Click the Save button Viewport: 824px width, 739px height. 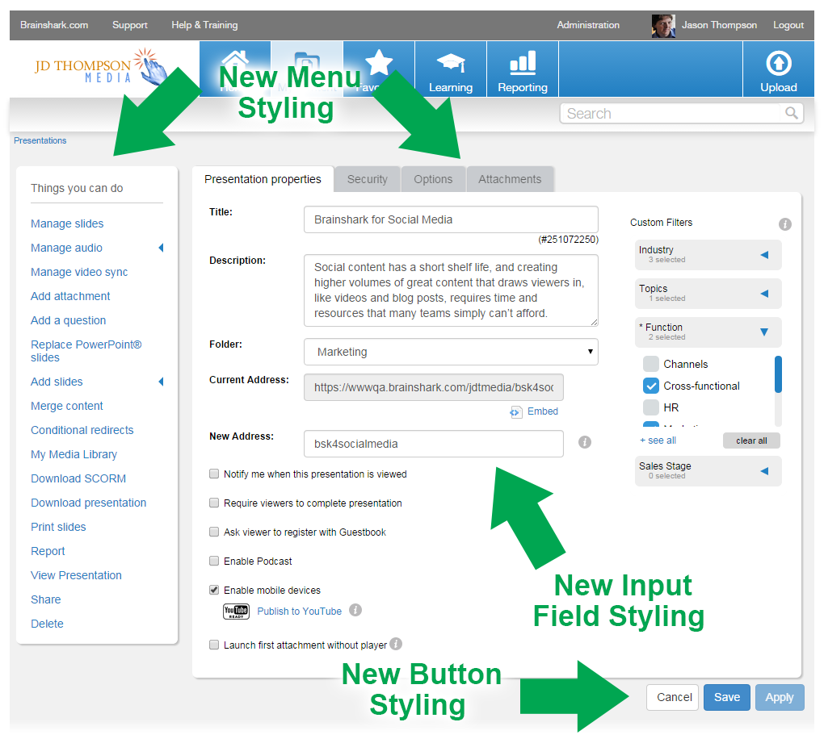727,697
